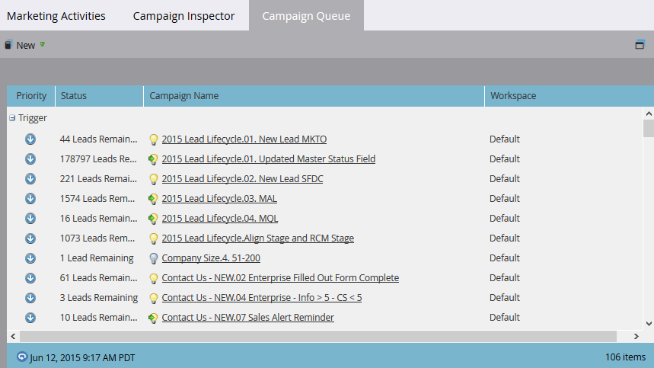Select the '178797 Leads Re...' status cell
The image size is (654, 368).
click(x=98, y=159)
